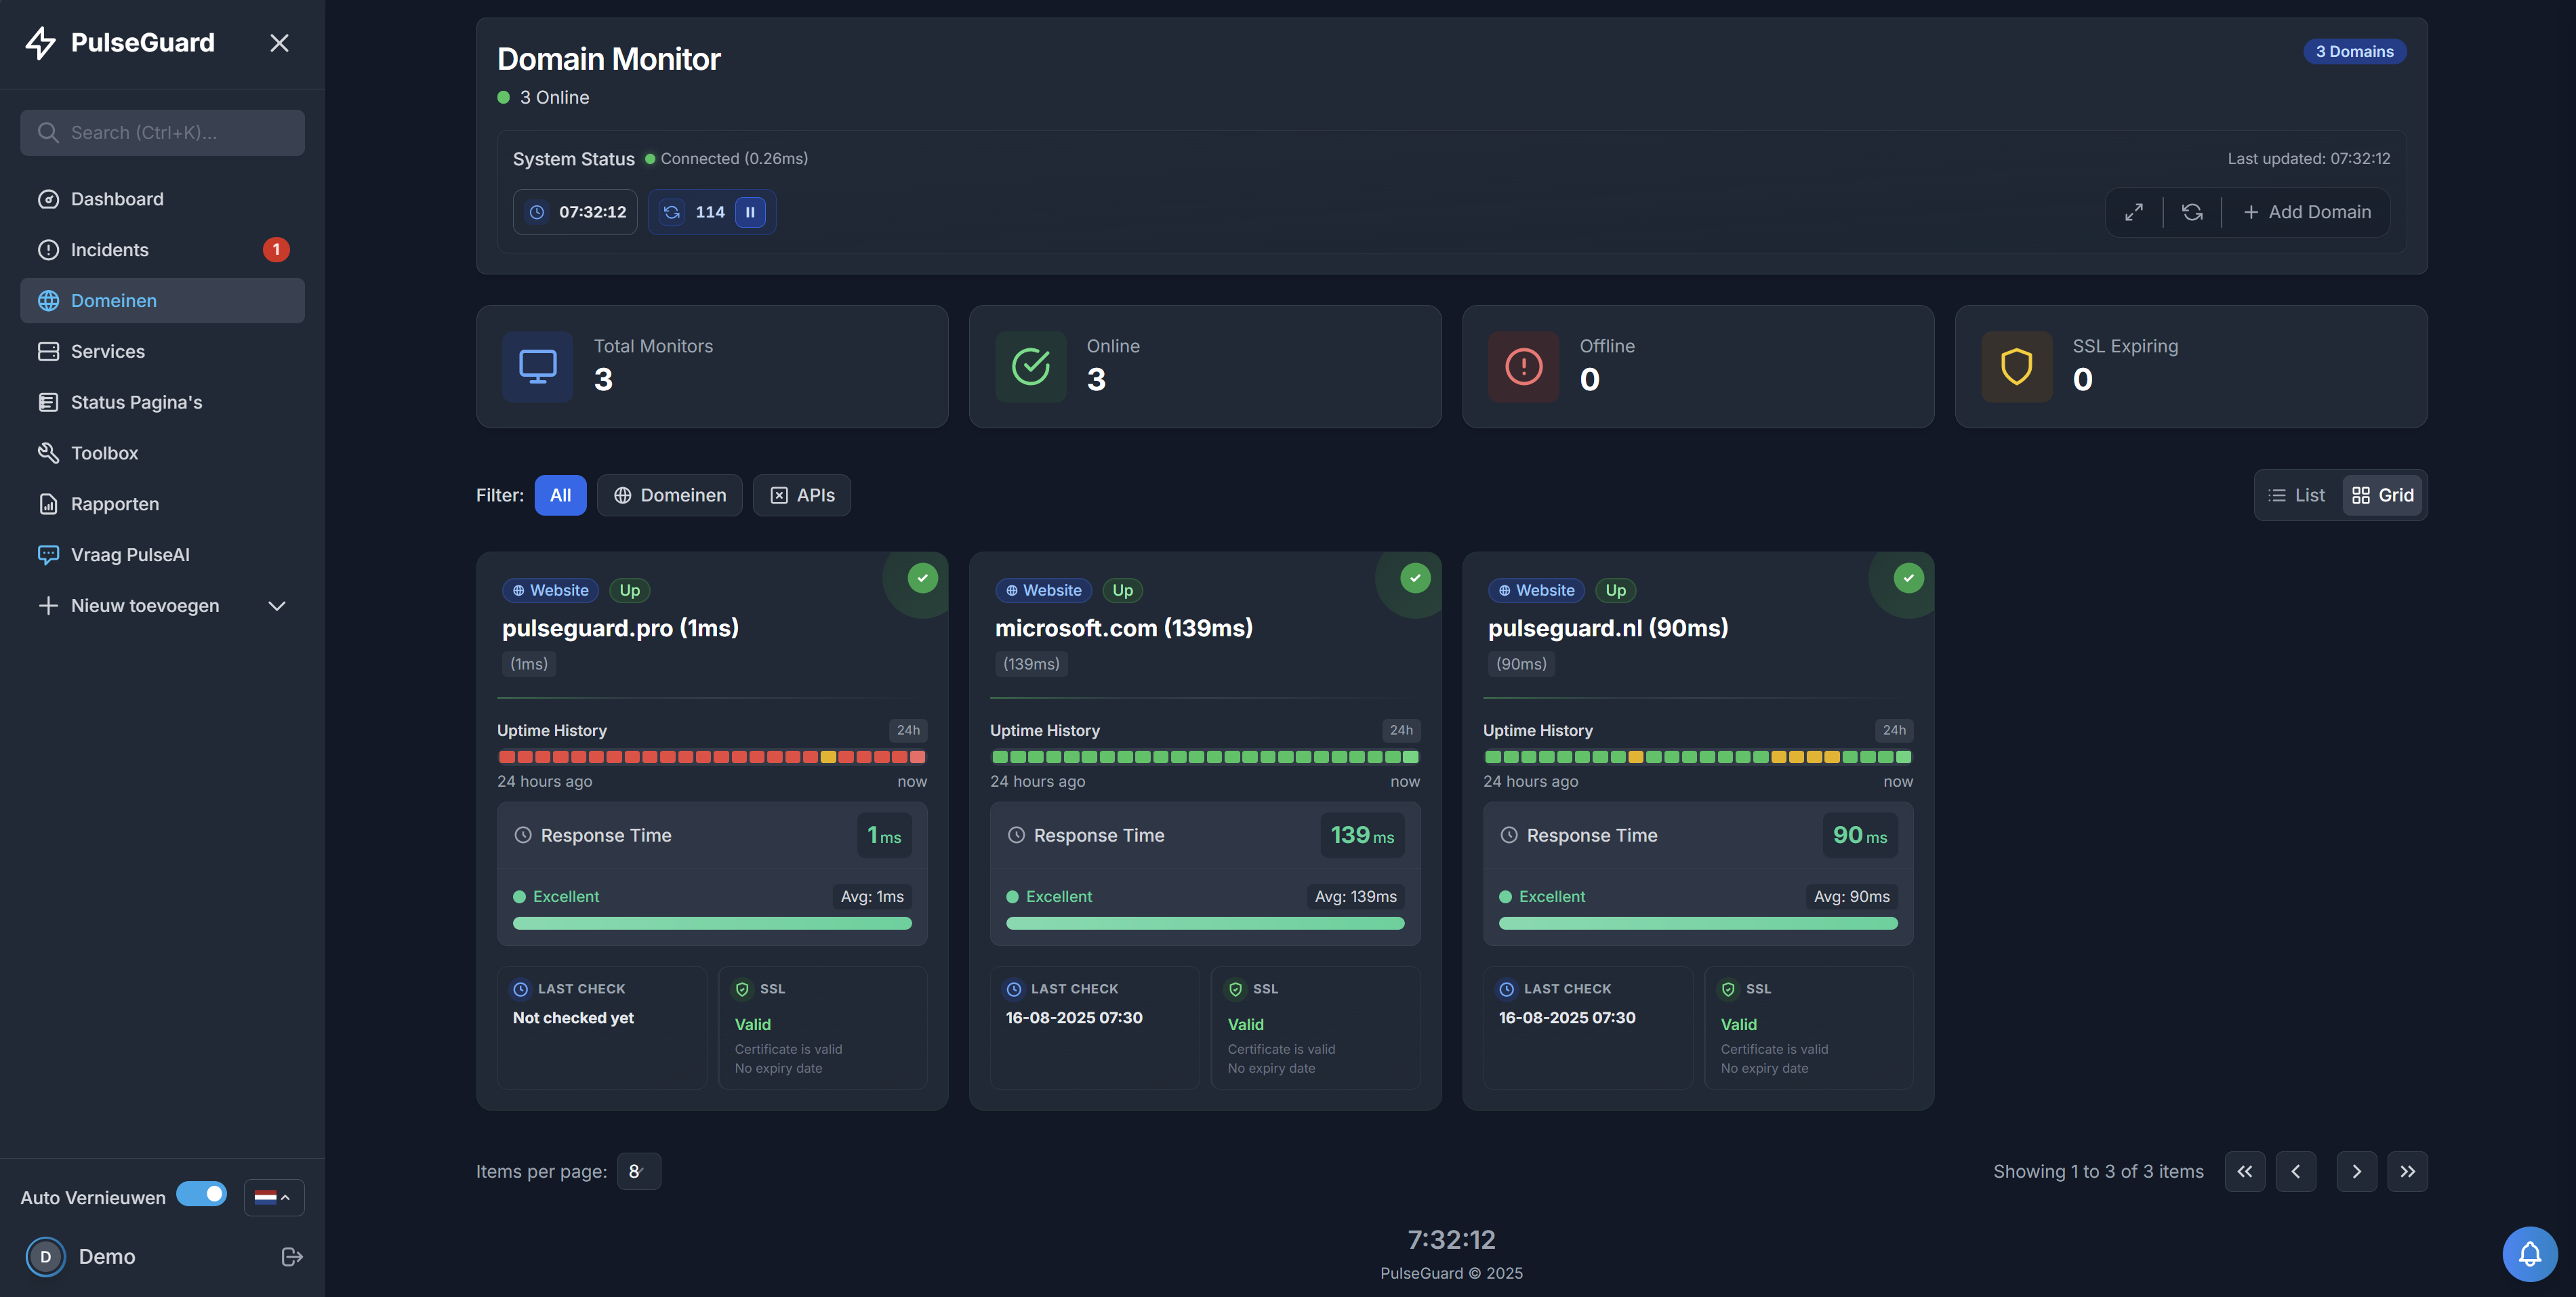Click the Search (Ctrl+K) input field
The height and width of the screenshot is (1297, 2576).
click(x=162, y=132)
